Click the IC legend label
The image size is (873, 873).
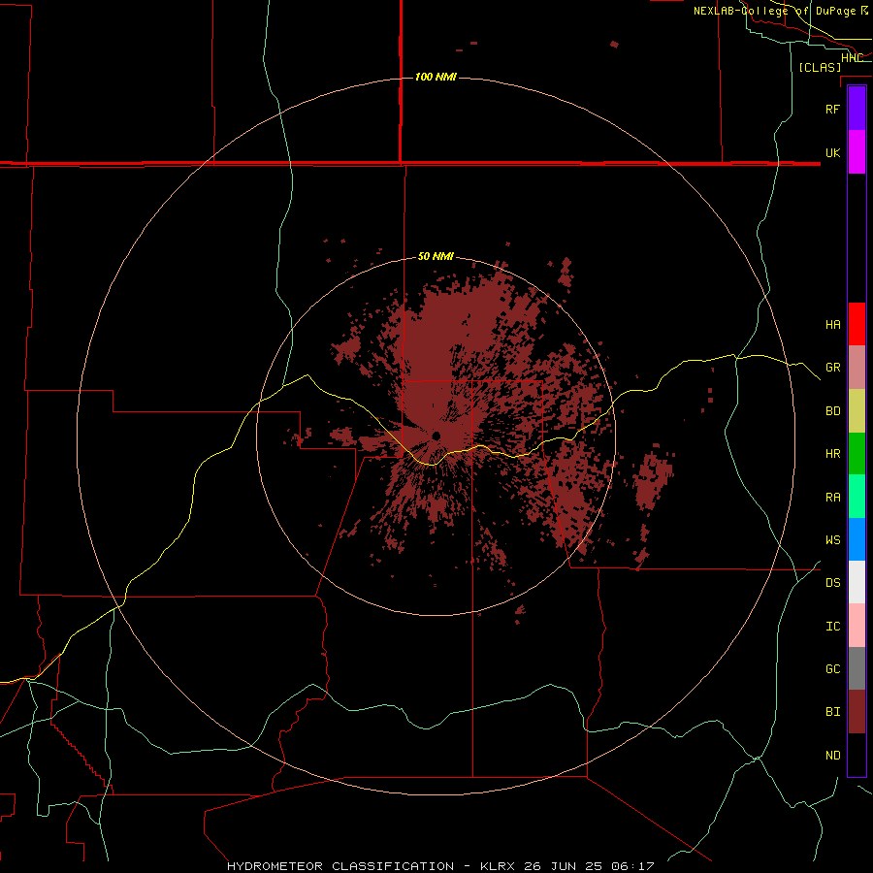832,627
